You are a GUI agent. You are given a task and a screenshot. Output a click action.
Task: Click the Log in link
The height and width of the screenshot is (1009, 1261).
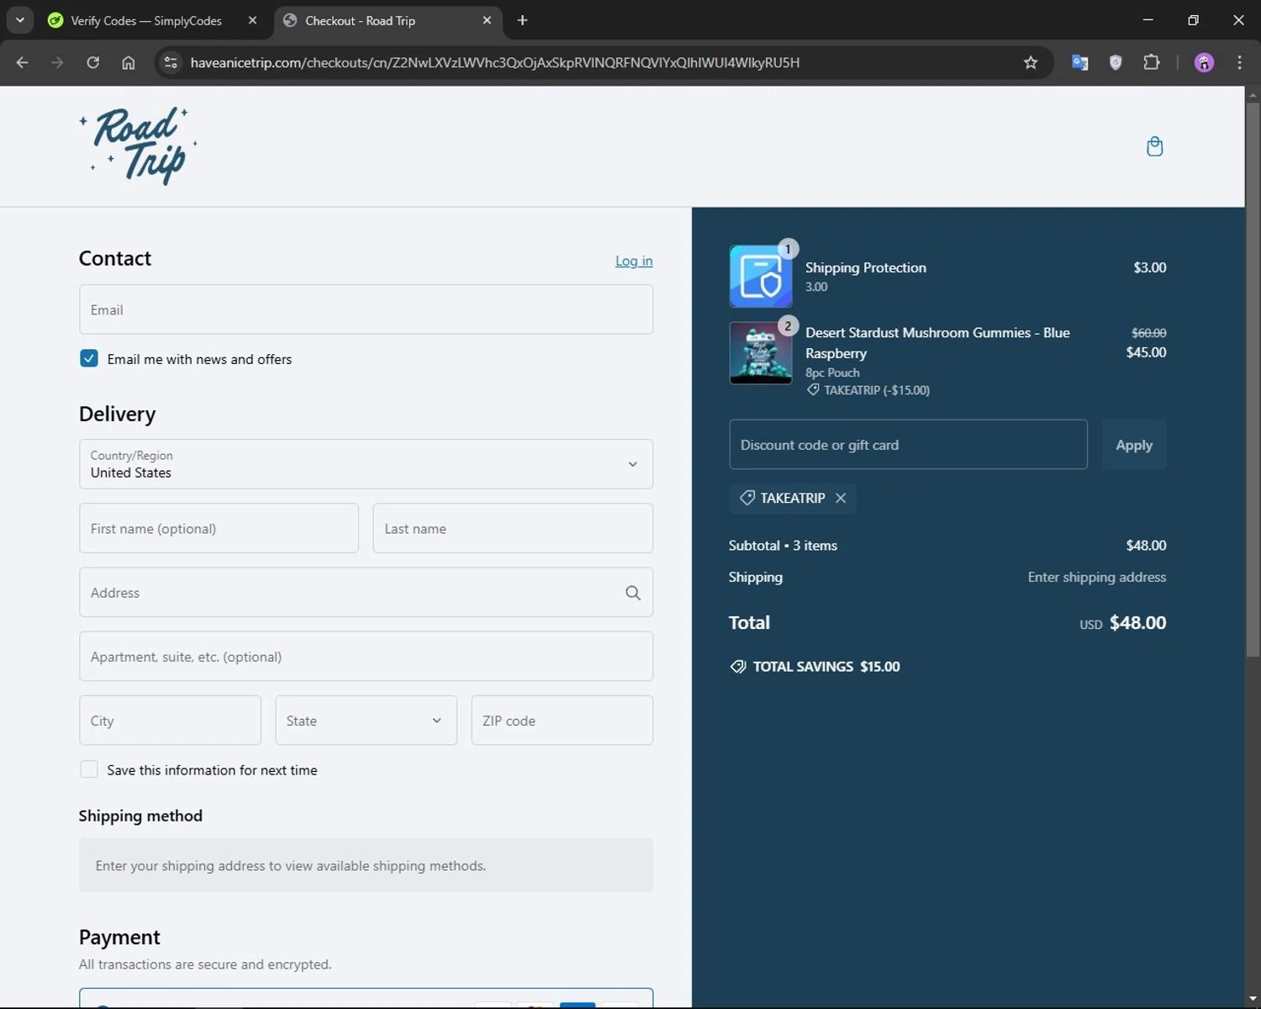[x=634, y=261]
